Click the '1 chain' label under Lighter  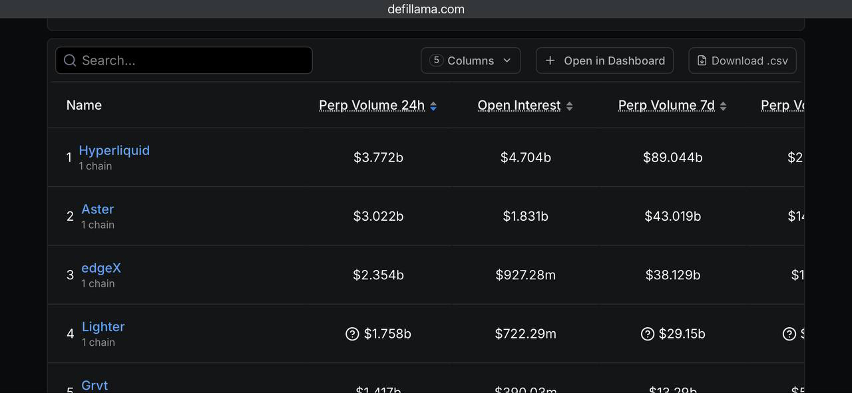pos(99,342)
